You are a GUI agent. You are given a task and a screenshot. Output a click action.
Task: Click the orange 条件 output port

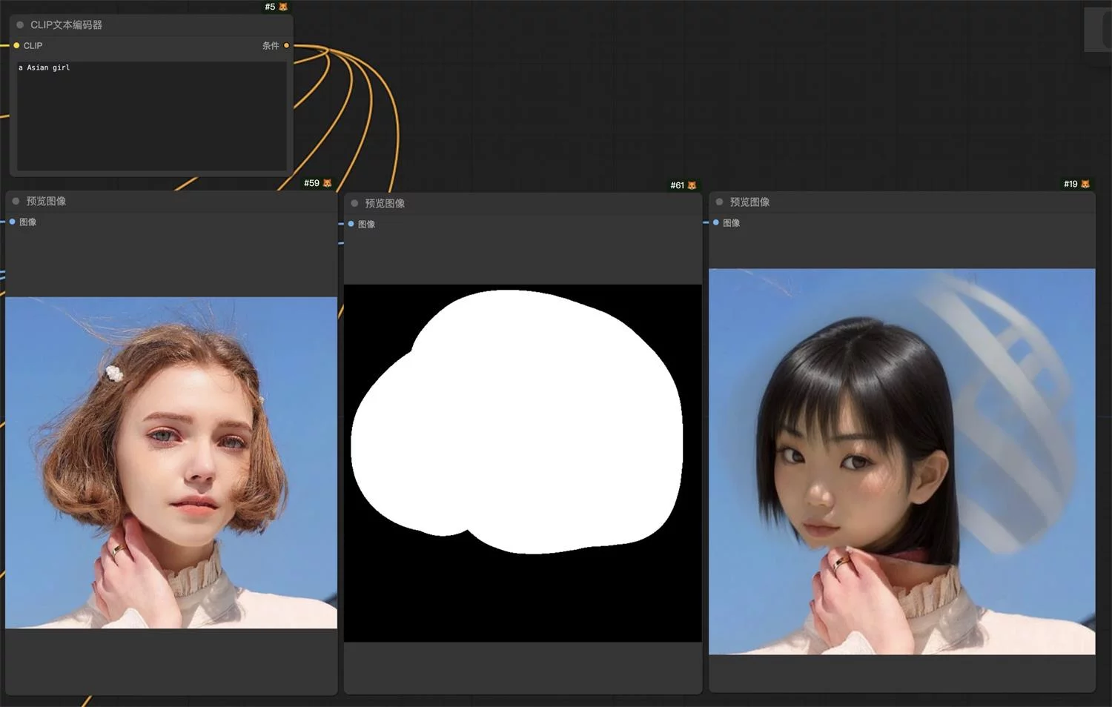click(x=286, y=45)
